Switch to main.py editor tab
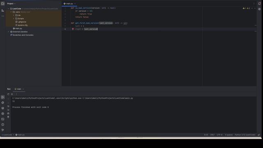The width and height of the screenshot is (263, 148). [x=69, y=4]
